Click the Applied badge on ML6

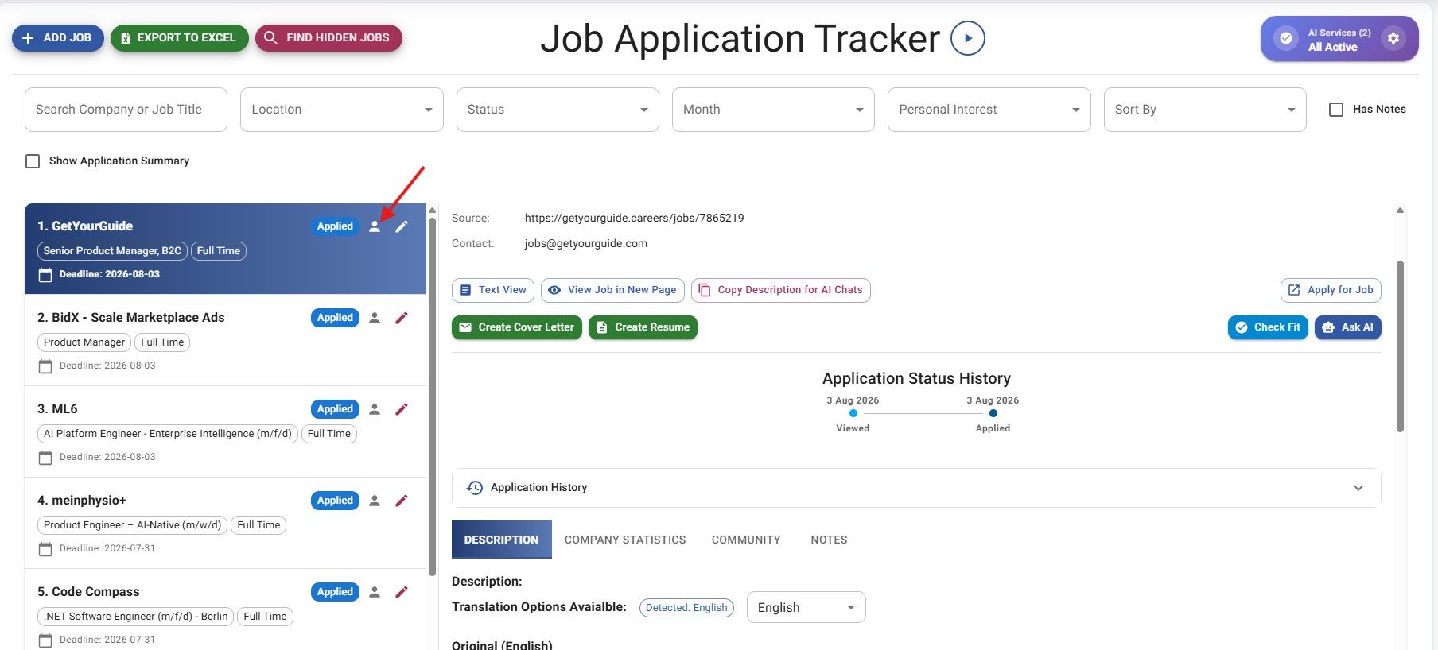[335, 409]
